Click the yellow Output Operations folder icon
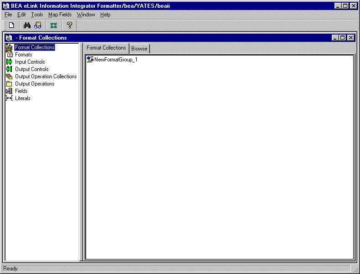 point(9,84)
